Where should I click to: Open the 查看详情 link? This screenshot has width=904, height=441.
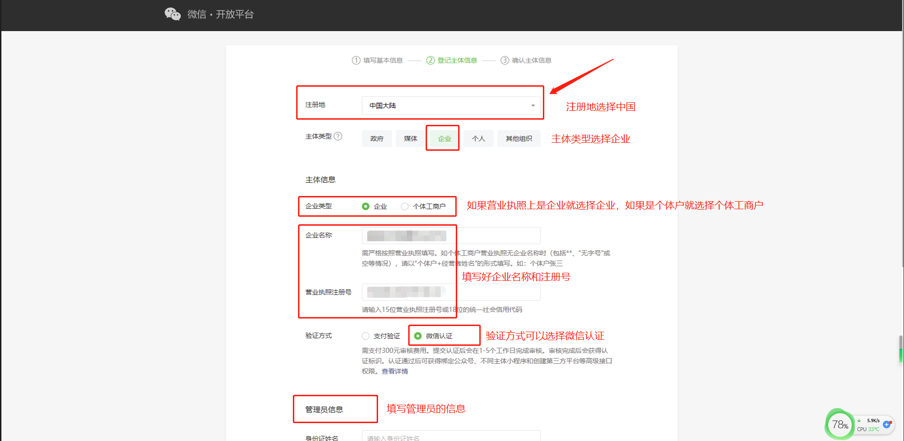click(x=395, y=371)
